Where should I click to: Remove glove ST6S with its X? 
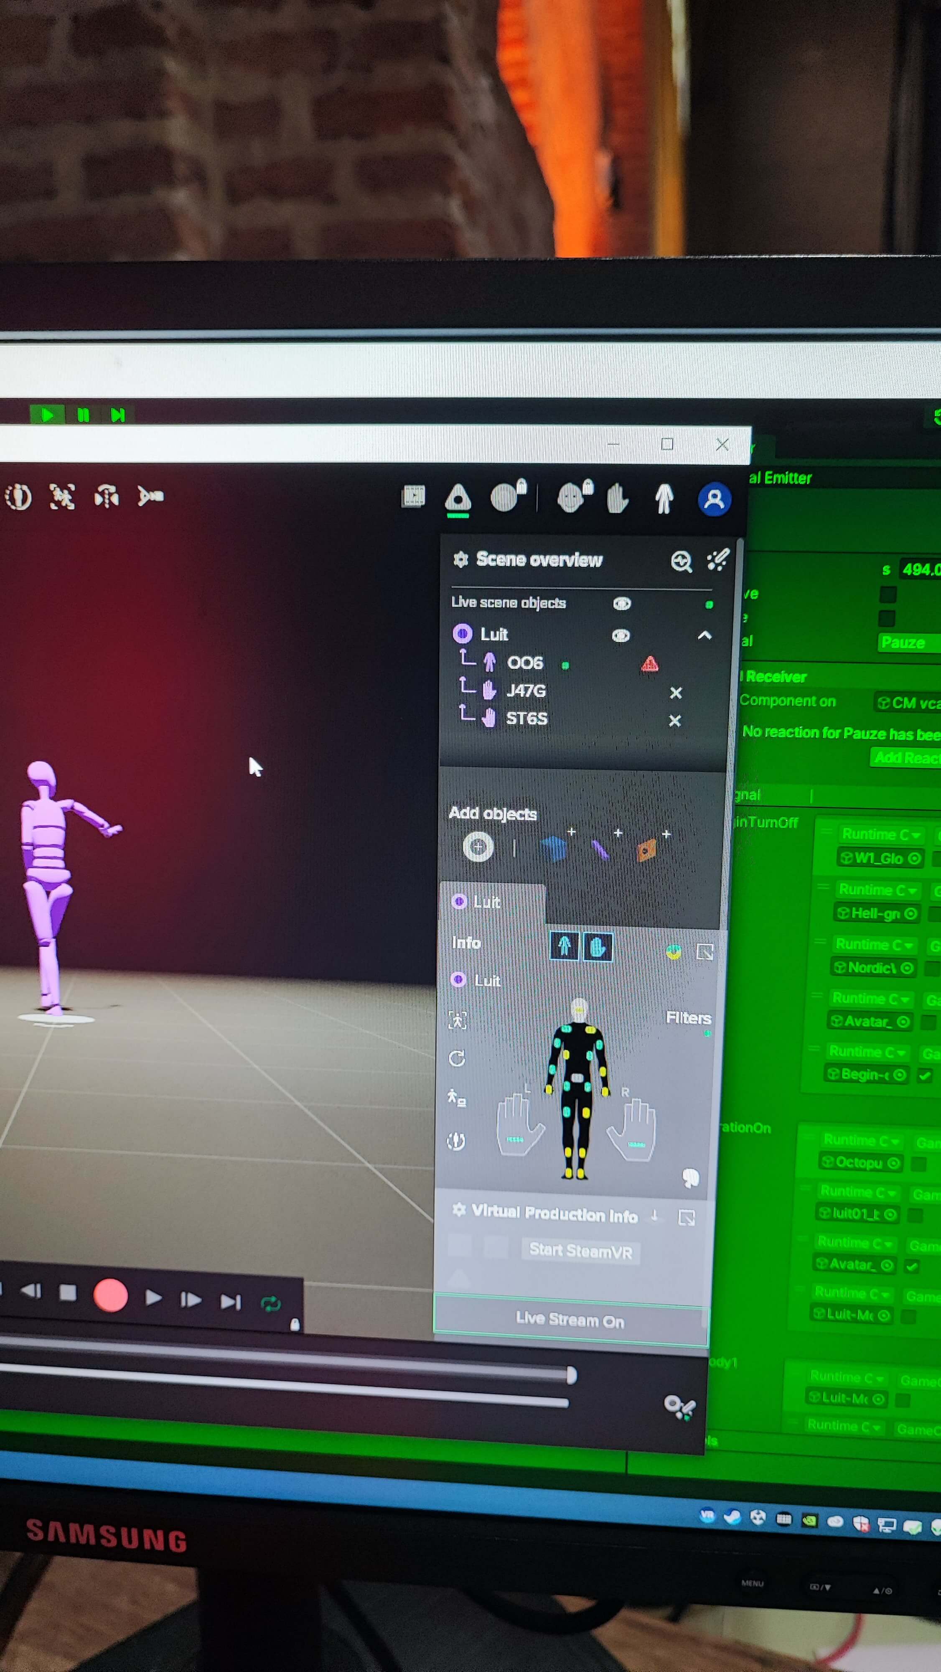click(x=675, y=721)
